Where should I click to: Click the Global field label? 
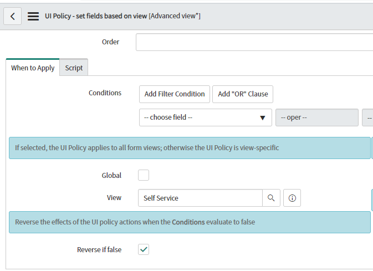pyautogui.click(x=111, y=175)
